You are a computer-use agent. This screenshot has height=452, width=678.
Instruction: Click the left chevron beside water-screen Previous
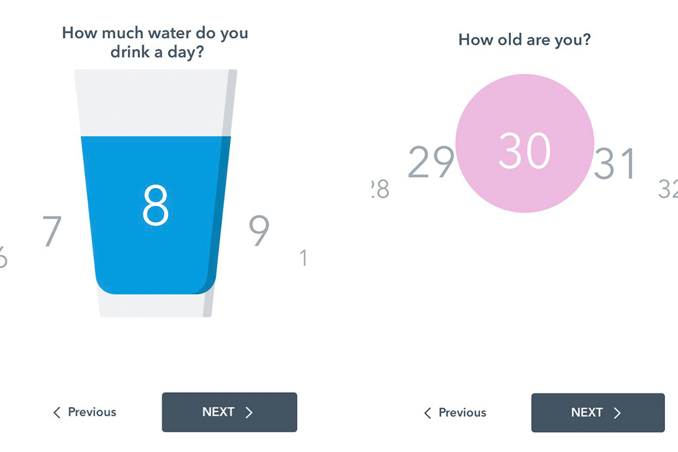[57, 413]
